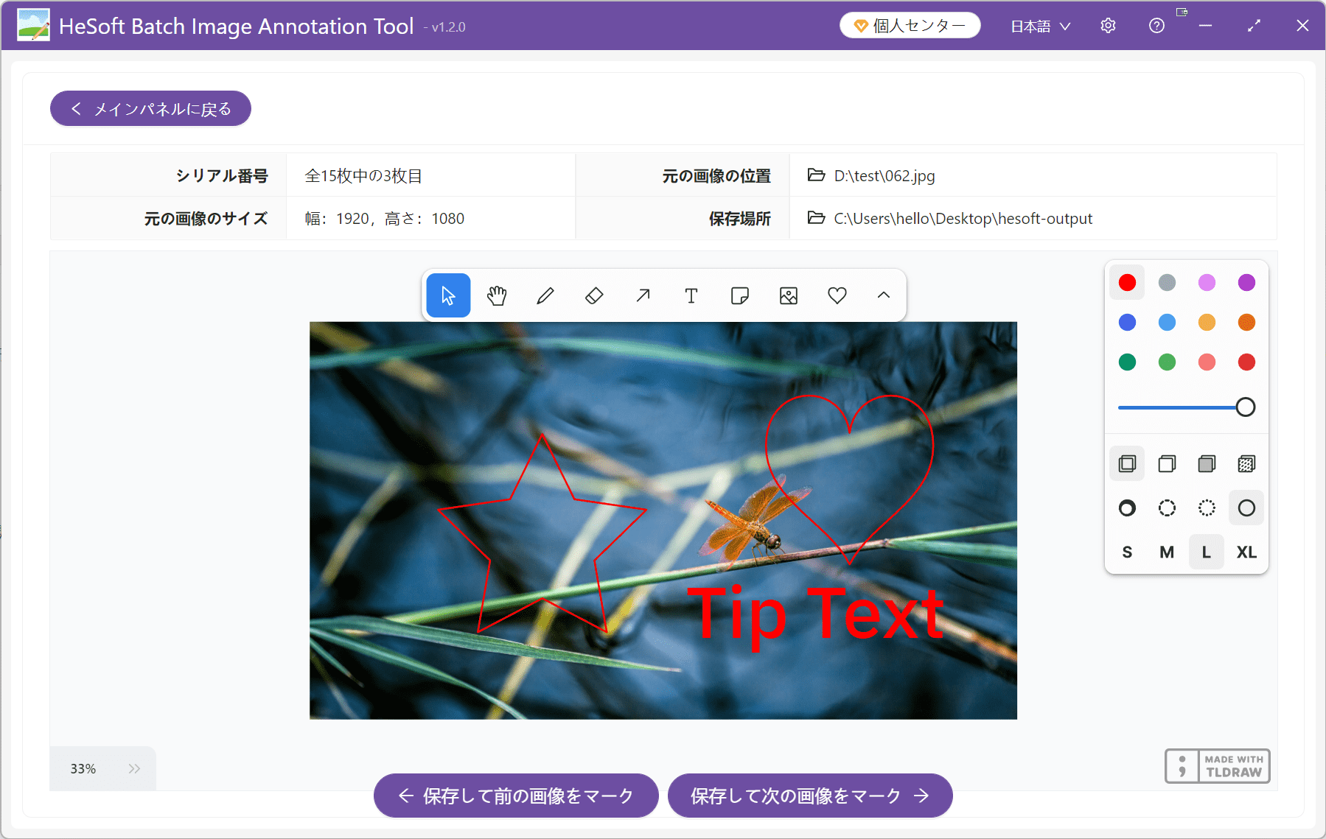This screenshot has height=839, width=1326.
Task: Open folder icon for hesoft-output save path
Action: coord(816,218)
